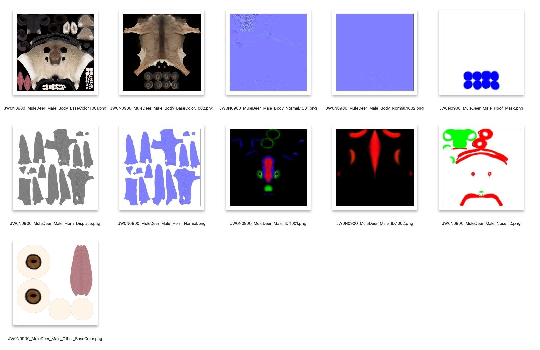
Task: Select the Other_BaseColor eyes and tongue thumbnail
Action: (x=55, y=283)
